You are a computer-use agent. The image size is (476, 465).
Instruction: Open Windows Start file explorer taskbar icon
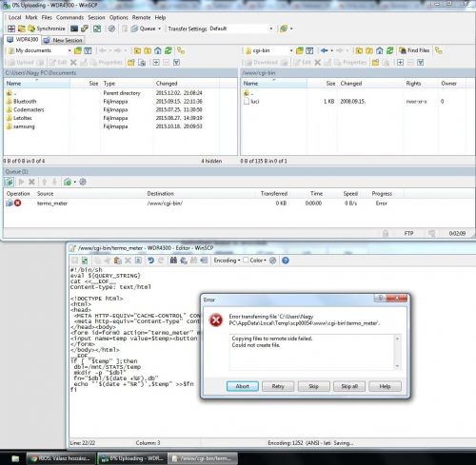[x=15, y=458]
